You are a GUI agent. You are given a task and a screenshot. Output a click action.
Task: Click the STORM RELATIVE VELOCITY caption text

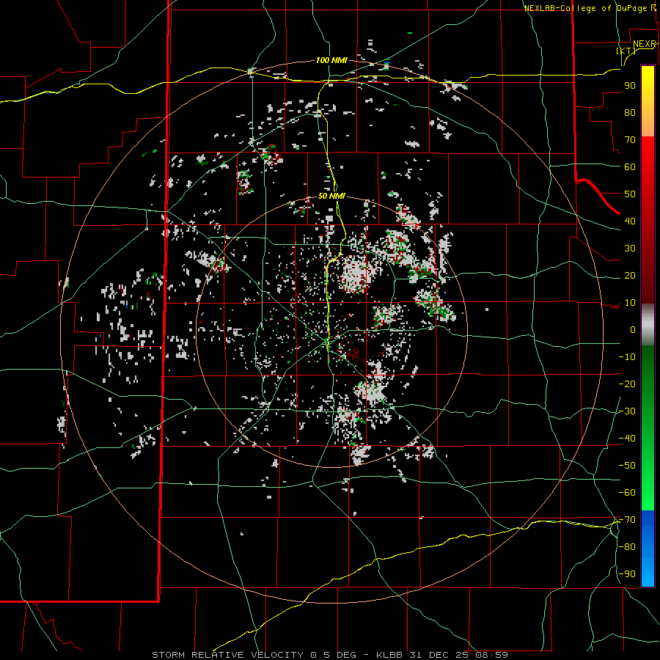[x=227, y=655]
